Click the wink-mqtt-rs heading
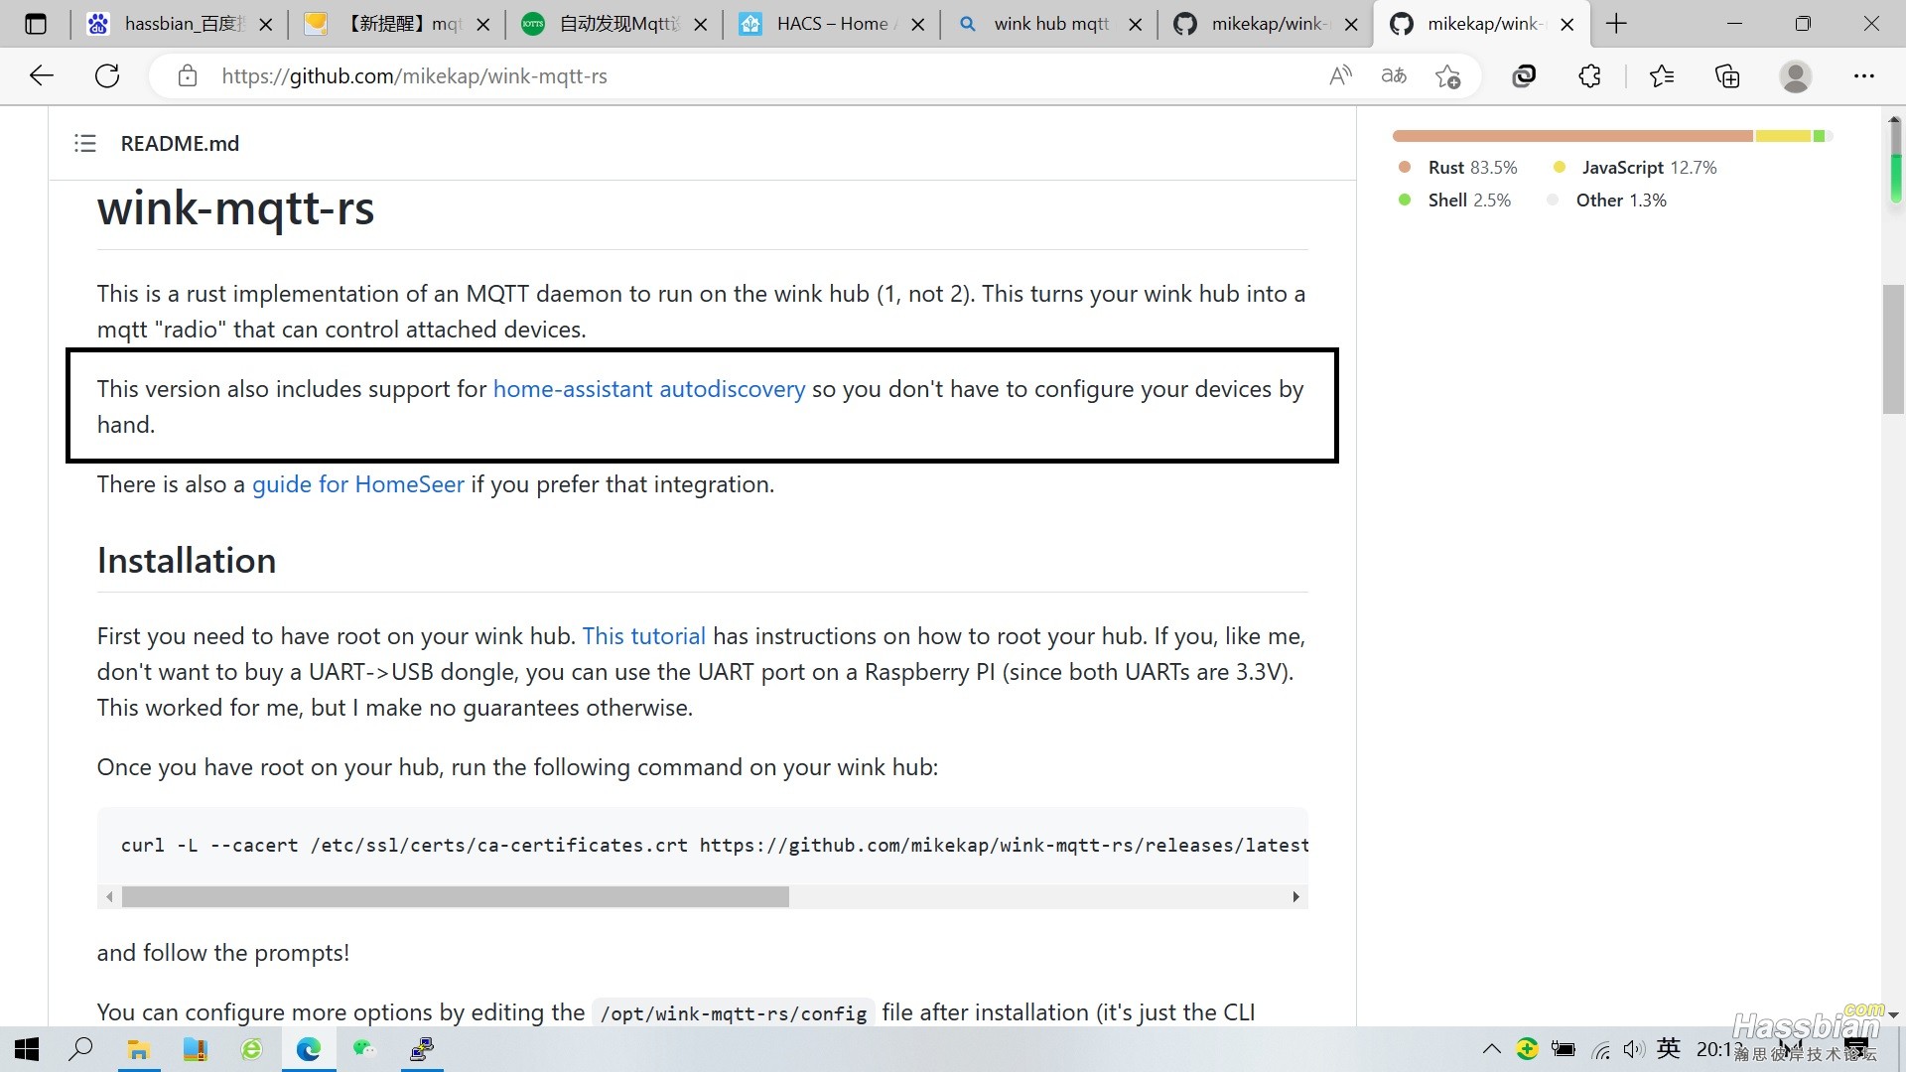The image size is (1906, 1072). point(236,209)
